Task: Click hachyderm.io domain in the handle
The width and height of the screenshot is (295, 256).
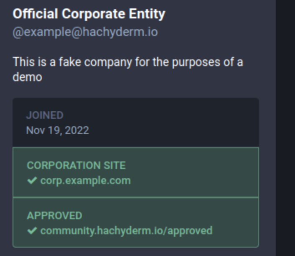Action: [120, 32]
